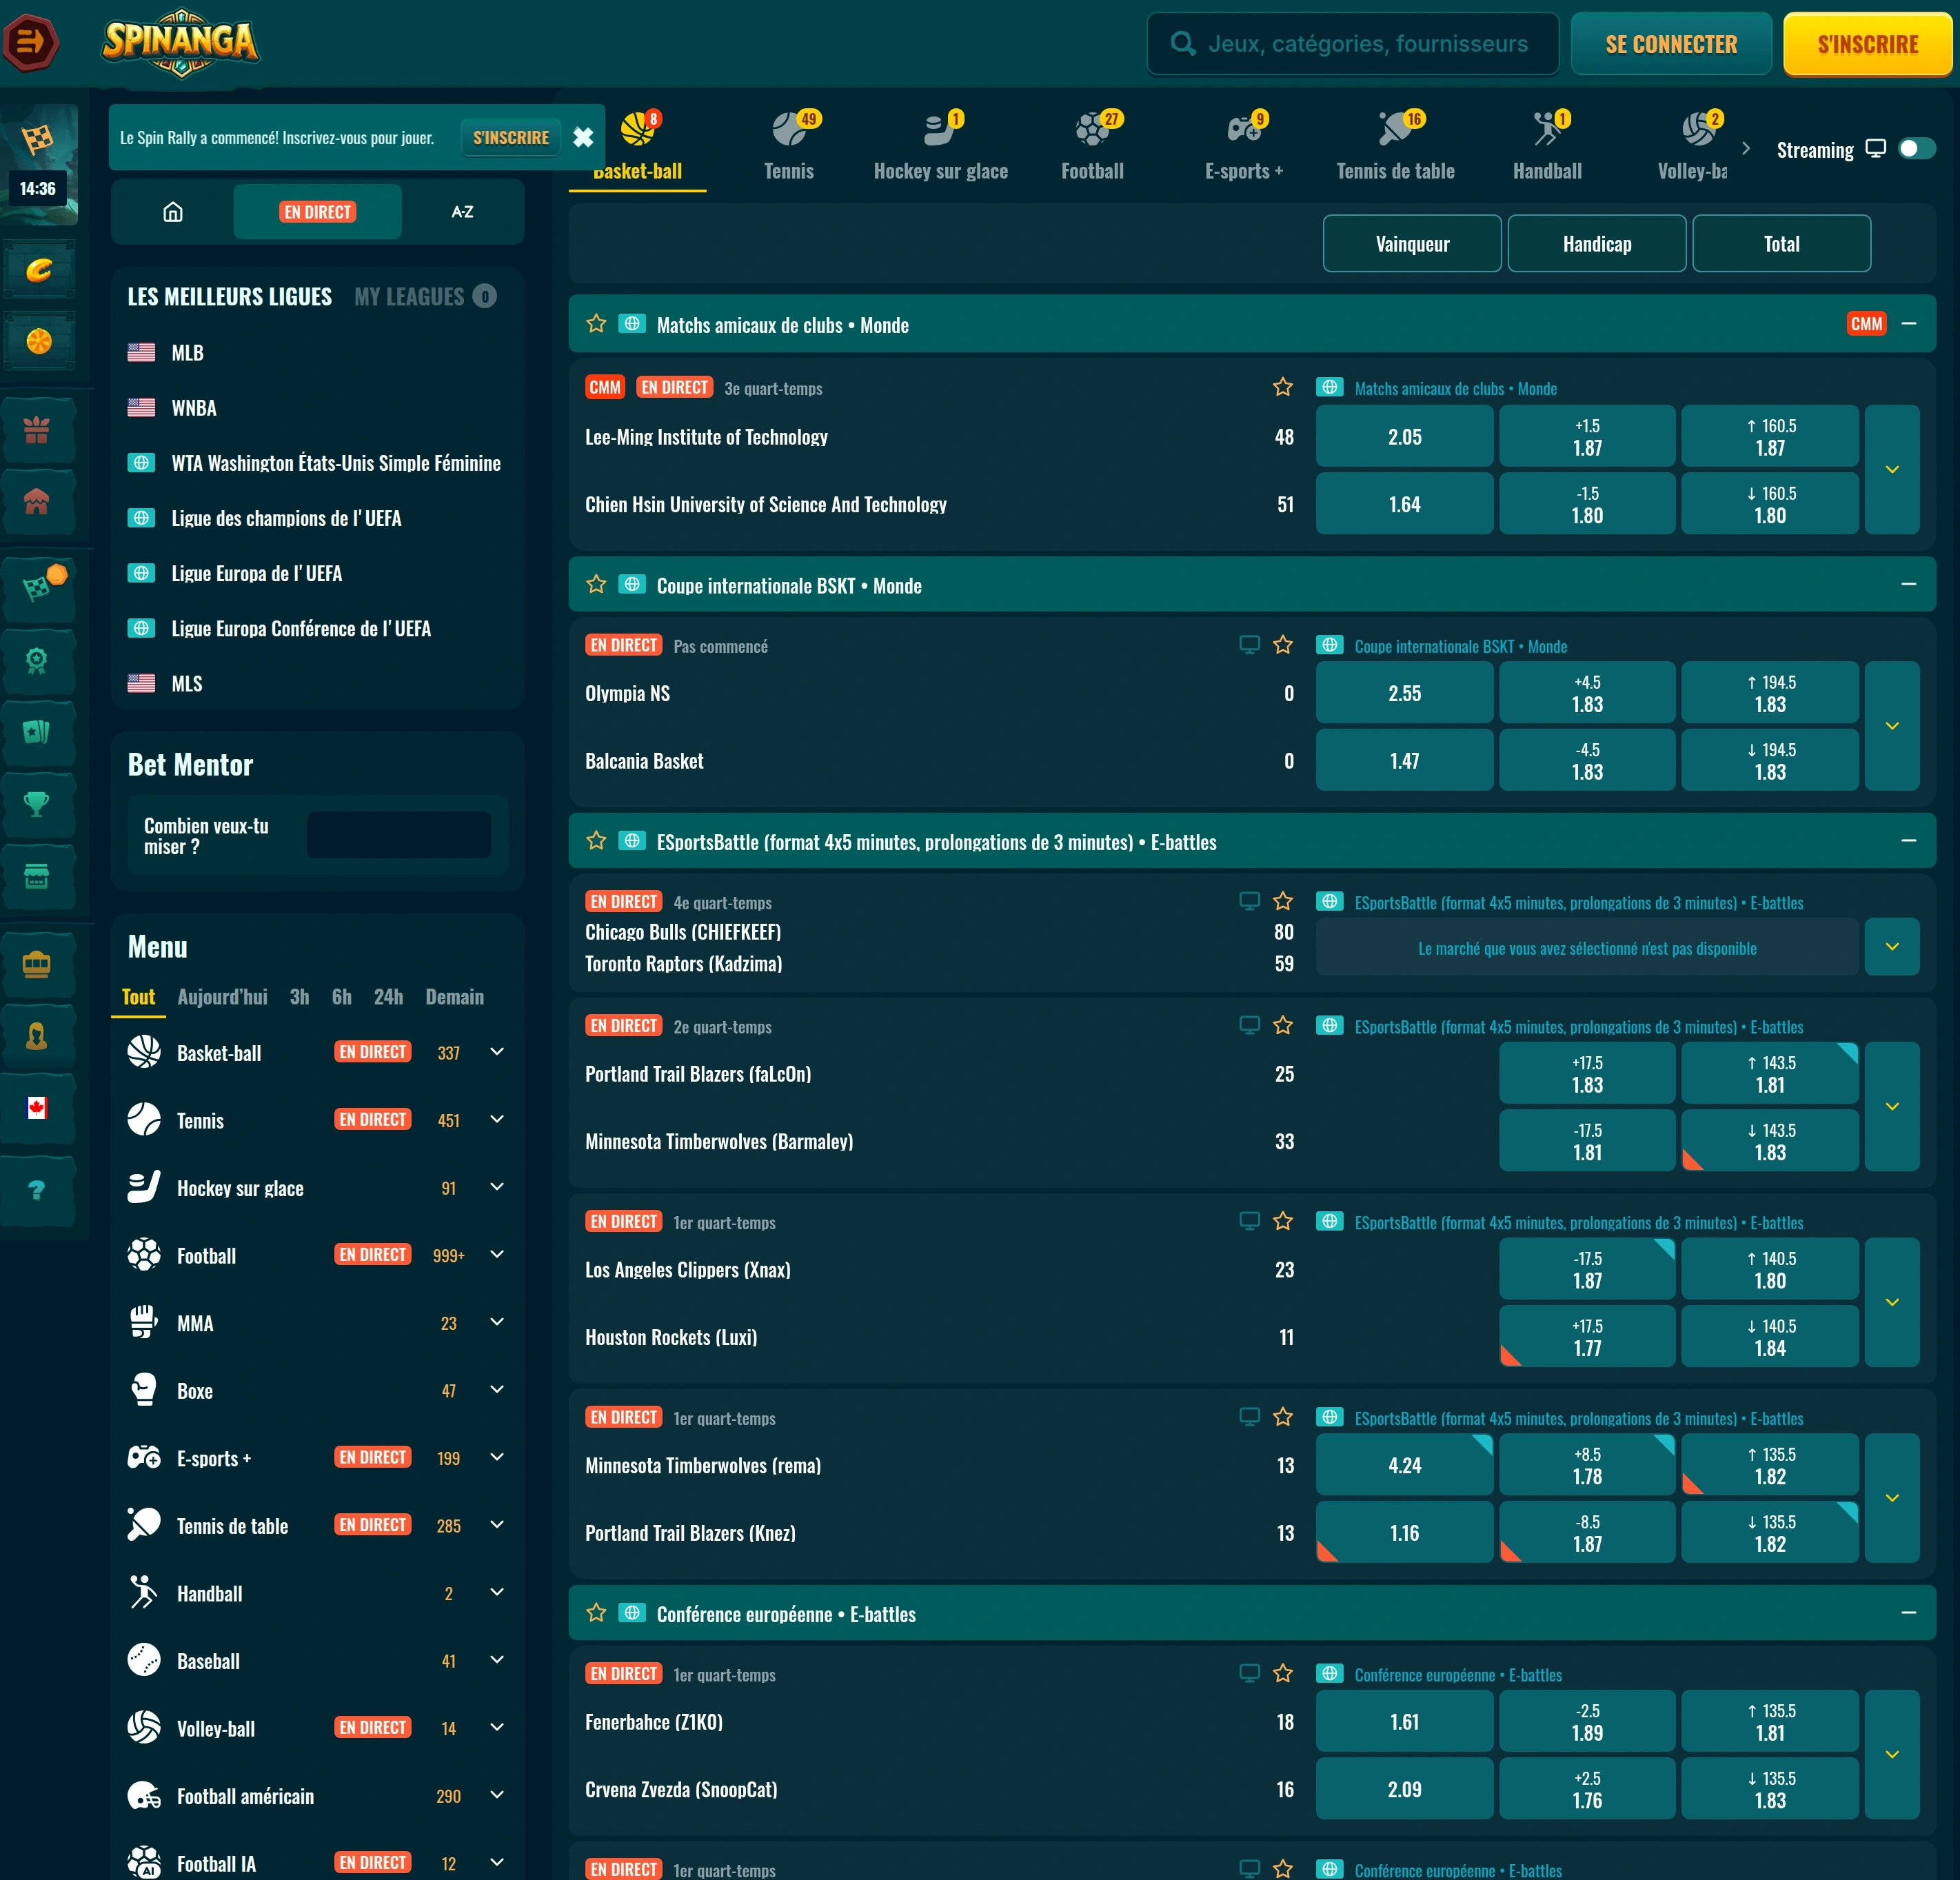The image size is (1960, 1880).
Task: Open the trophy sidebar icon
Action: click(37, 803)
